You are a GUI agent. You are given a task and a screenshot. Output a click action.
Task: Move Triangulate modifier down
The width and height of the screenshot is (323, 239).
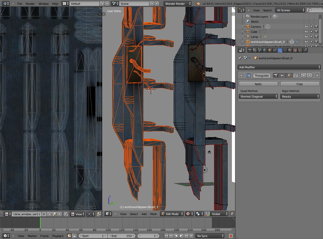click(310, 75)
